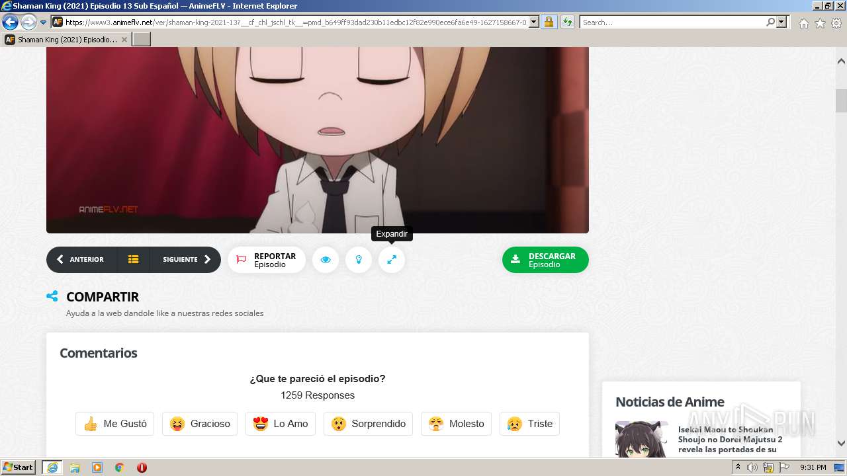This screenshot has height=476, width=847.
Task: React with Lo Amo
Action: tap(281, 424)
